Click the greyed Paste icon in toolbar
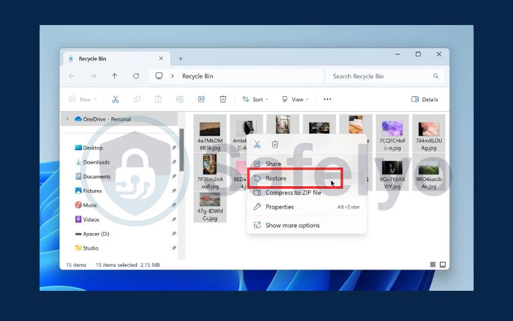 click(158, 100)
